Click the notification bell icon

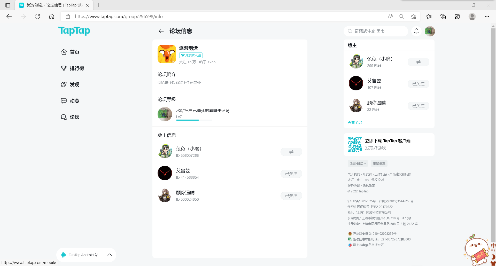pos(416,31)
